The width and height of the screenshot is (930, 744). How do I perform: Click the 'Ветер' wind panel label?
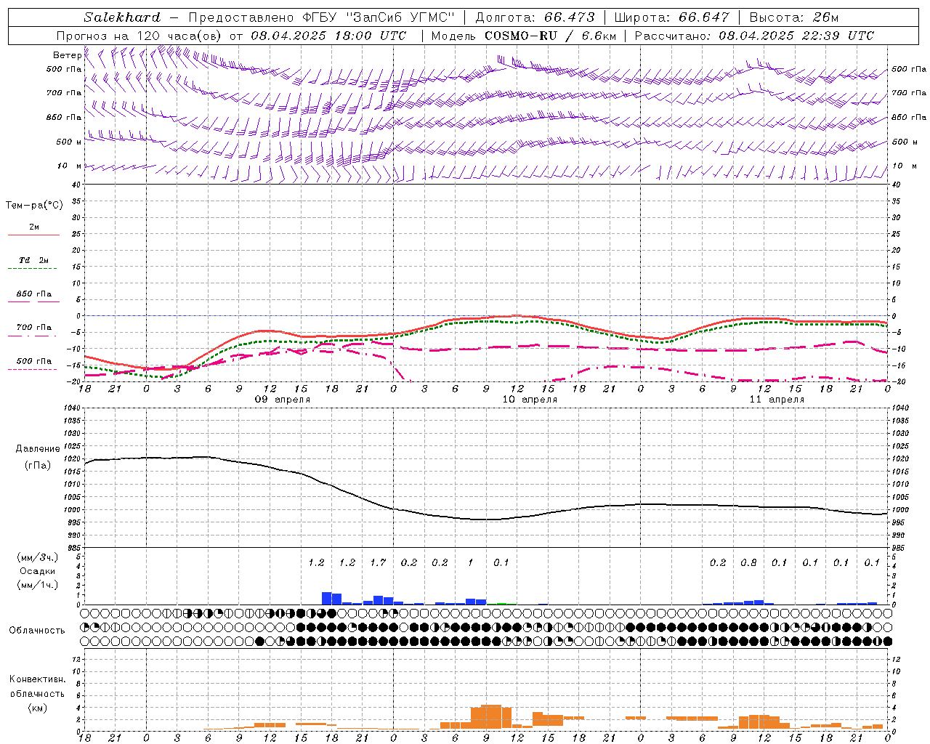[67, 55]
